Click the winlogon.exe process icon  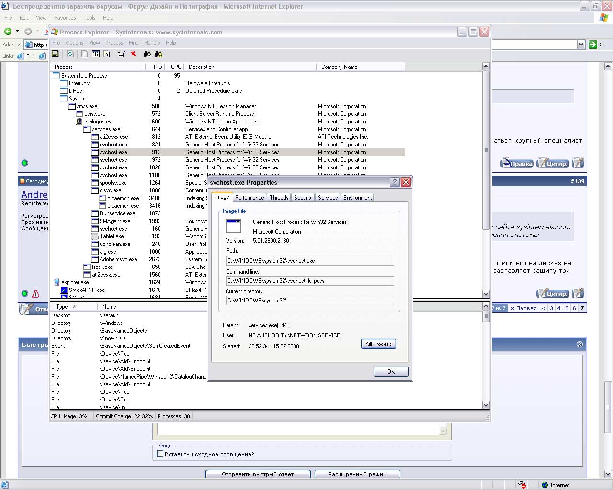(x=79, y=122)
